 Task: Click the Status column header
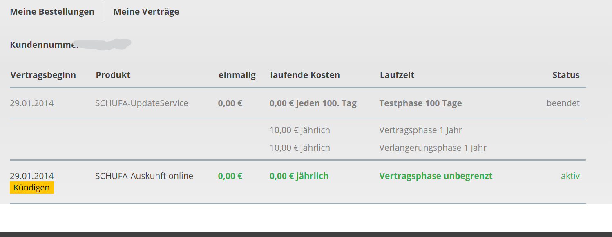566,75
